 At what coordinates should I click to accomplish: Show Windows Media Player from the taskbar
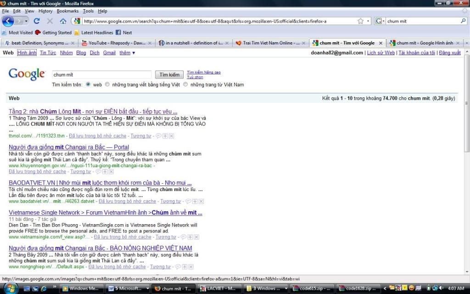pos(82,288)
